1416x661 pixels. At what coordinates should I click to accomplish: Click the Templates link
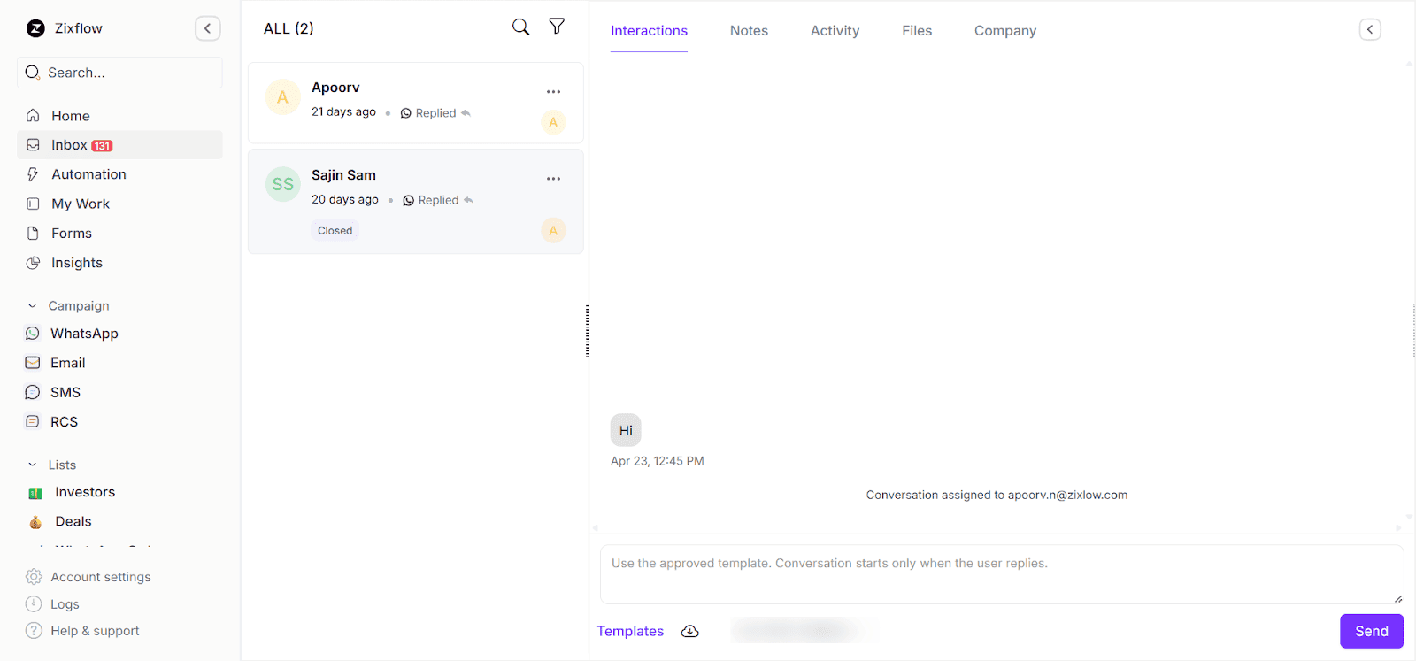pyautogui.click(x=630, y=631)
